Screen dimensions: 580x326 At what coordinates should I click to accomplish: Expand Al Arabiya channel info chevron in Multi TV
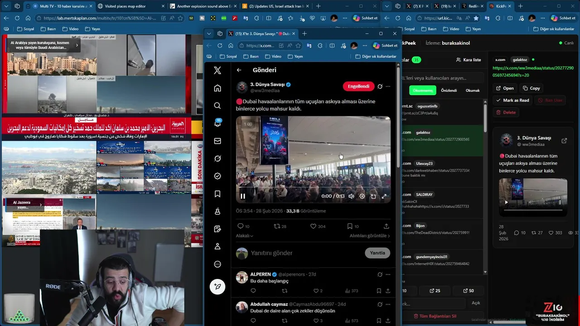pos(77,45)
